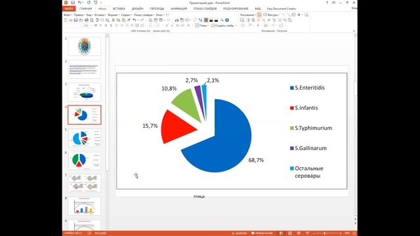420x236 pixels.
Task: Open the Темы themes dropdown
Action: 202,26
